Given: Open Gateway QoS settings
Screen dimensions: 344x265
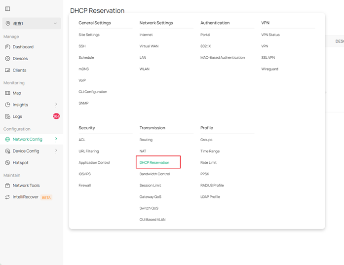Looking at the screenshot, I should 150,197.
